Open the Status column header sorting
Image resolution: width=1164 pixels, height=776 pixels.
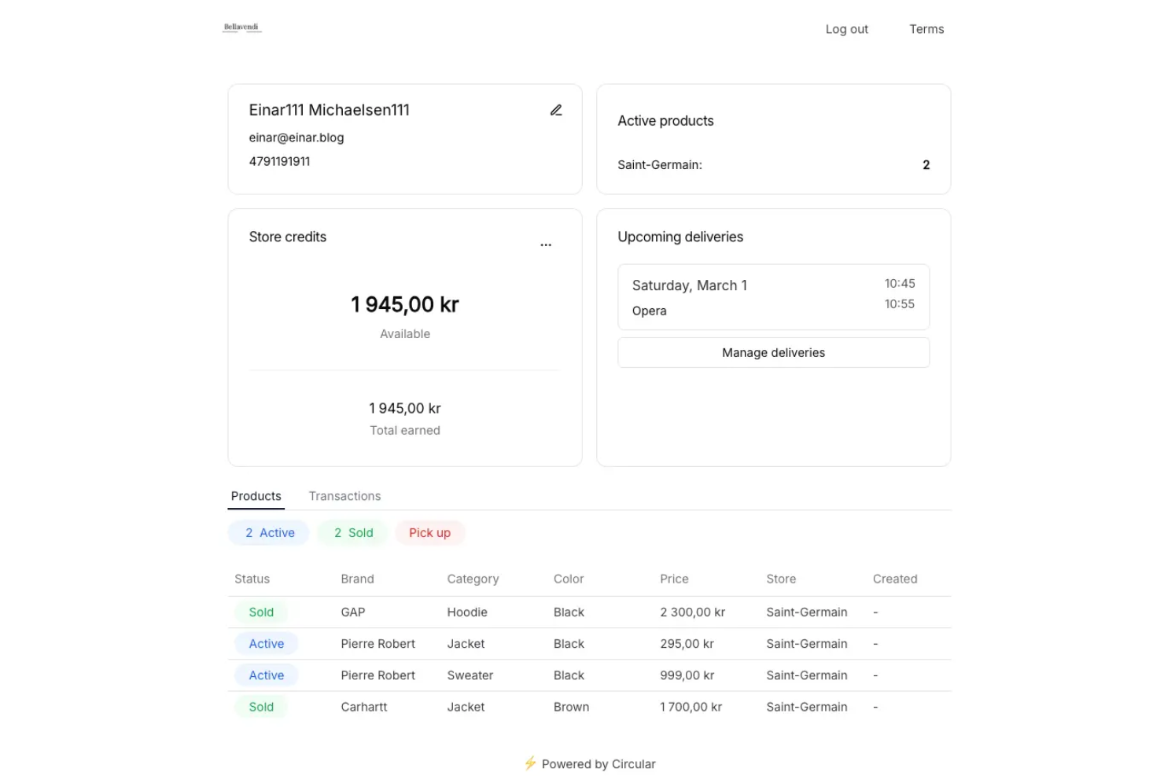(252, 579)
